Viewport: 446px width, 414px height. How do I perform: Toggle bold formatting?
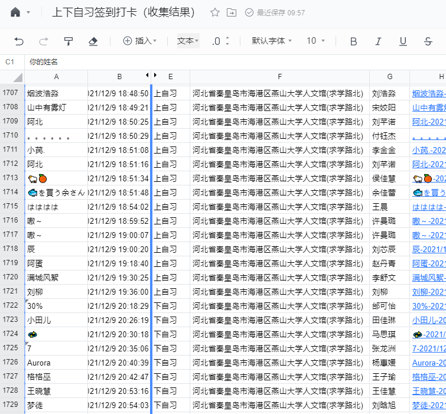point(353,41)
